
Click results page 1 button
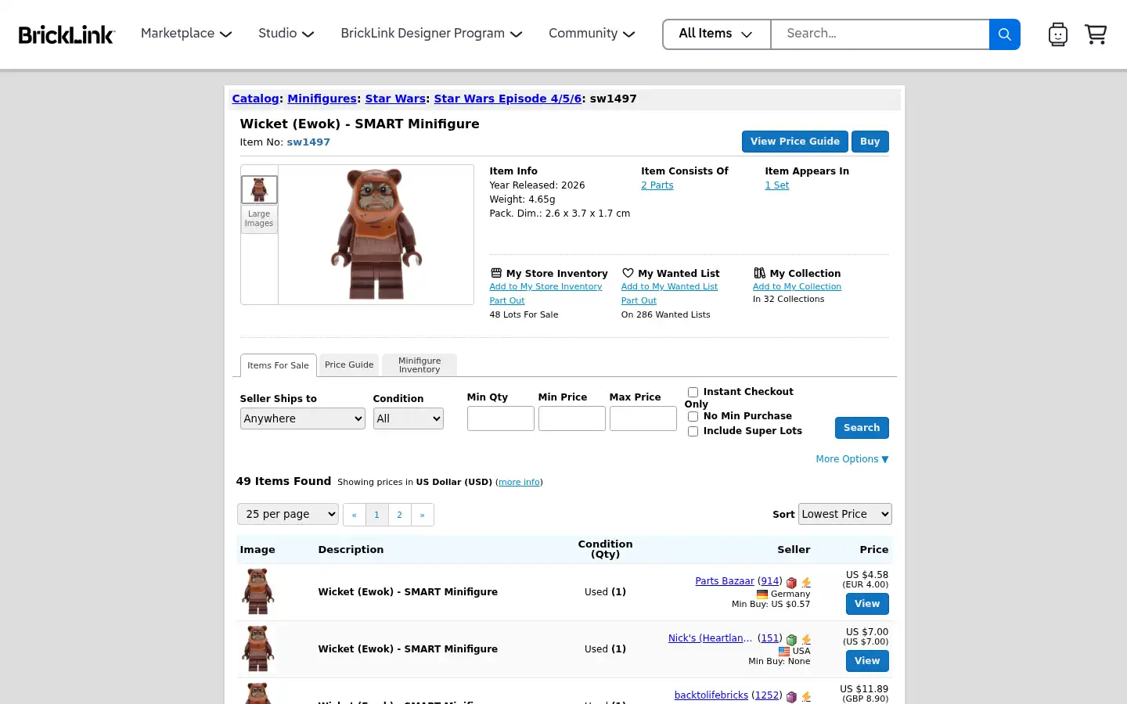click(x=376, y=515)
